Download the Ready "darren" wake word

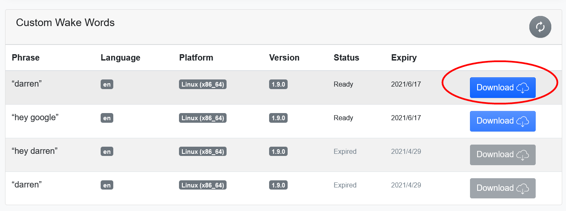(x=503, y=87)
